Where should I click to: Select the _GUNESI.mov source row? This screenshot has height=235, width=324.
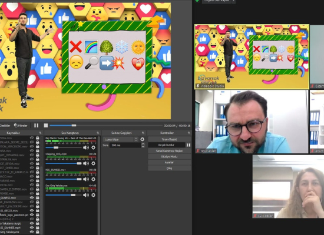click(20, 197)
